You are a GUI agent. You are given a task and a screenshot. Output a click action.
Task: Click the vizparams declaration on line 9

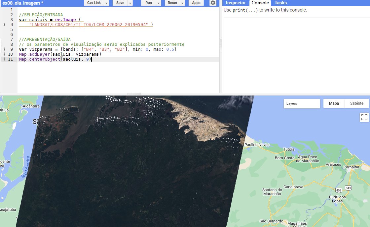coord(98,49)
